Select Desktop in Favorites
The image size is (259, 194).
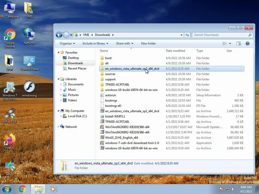pyautogui.click(x=73, y=58)
